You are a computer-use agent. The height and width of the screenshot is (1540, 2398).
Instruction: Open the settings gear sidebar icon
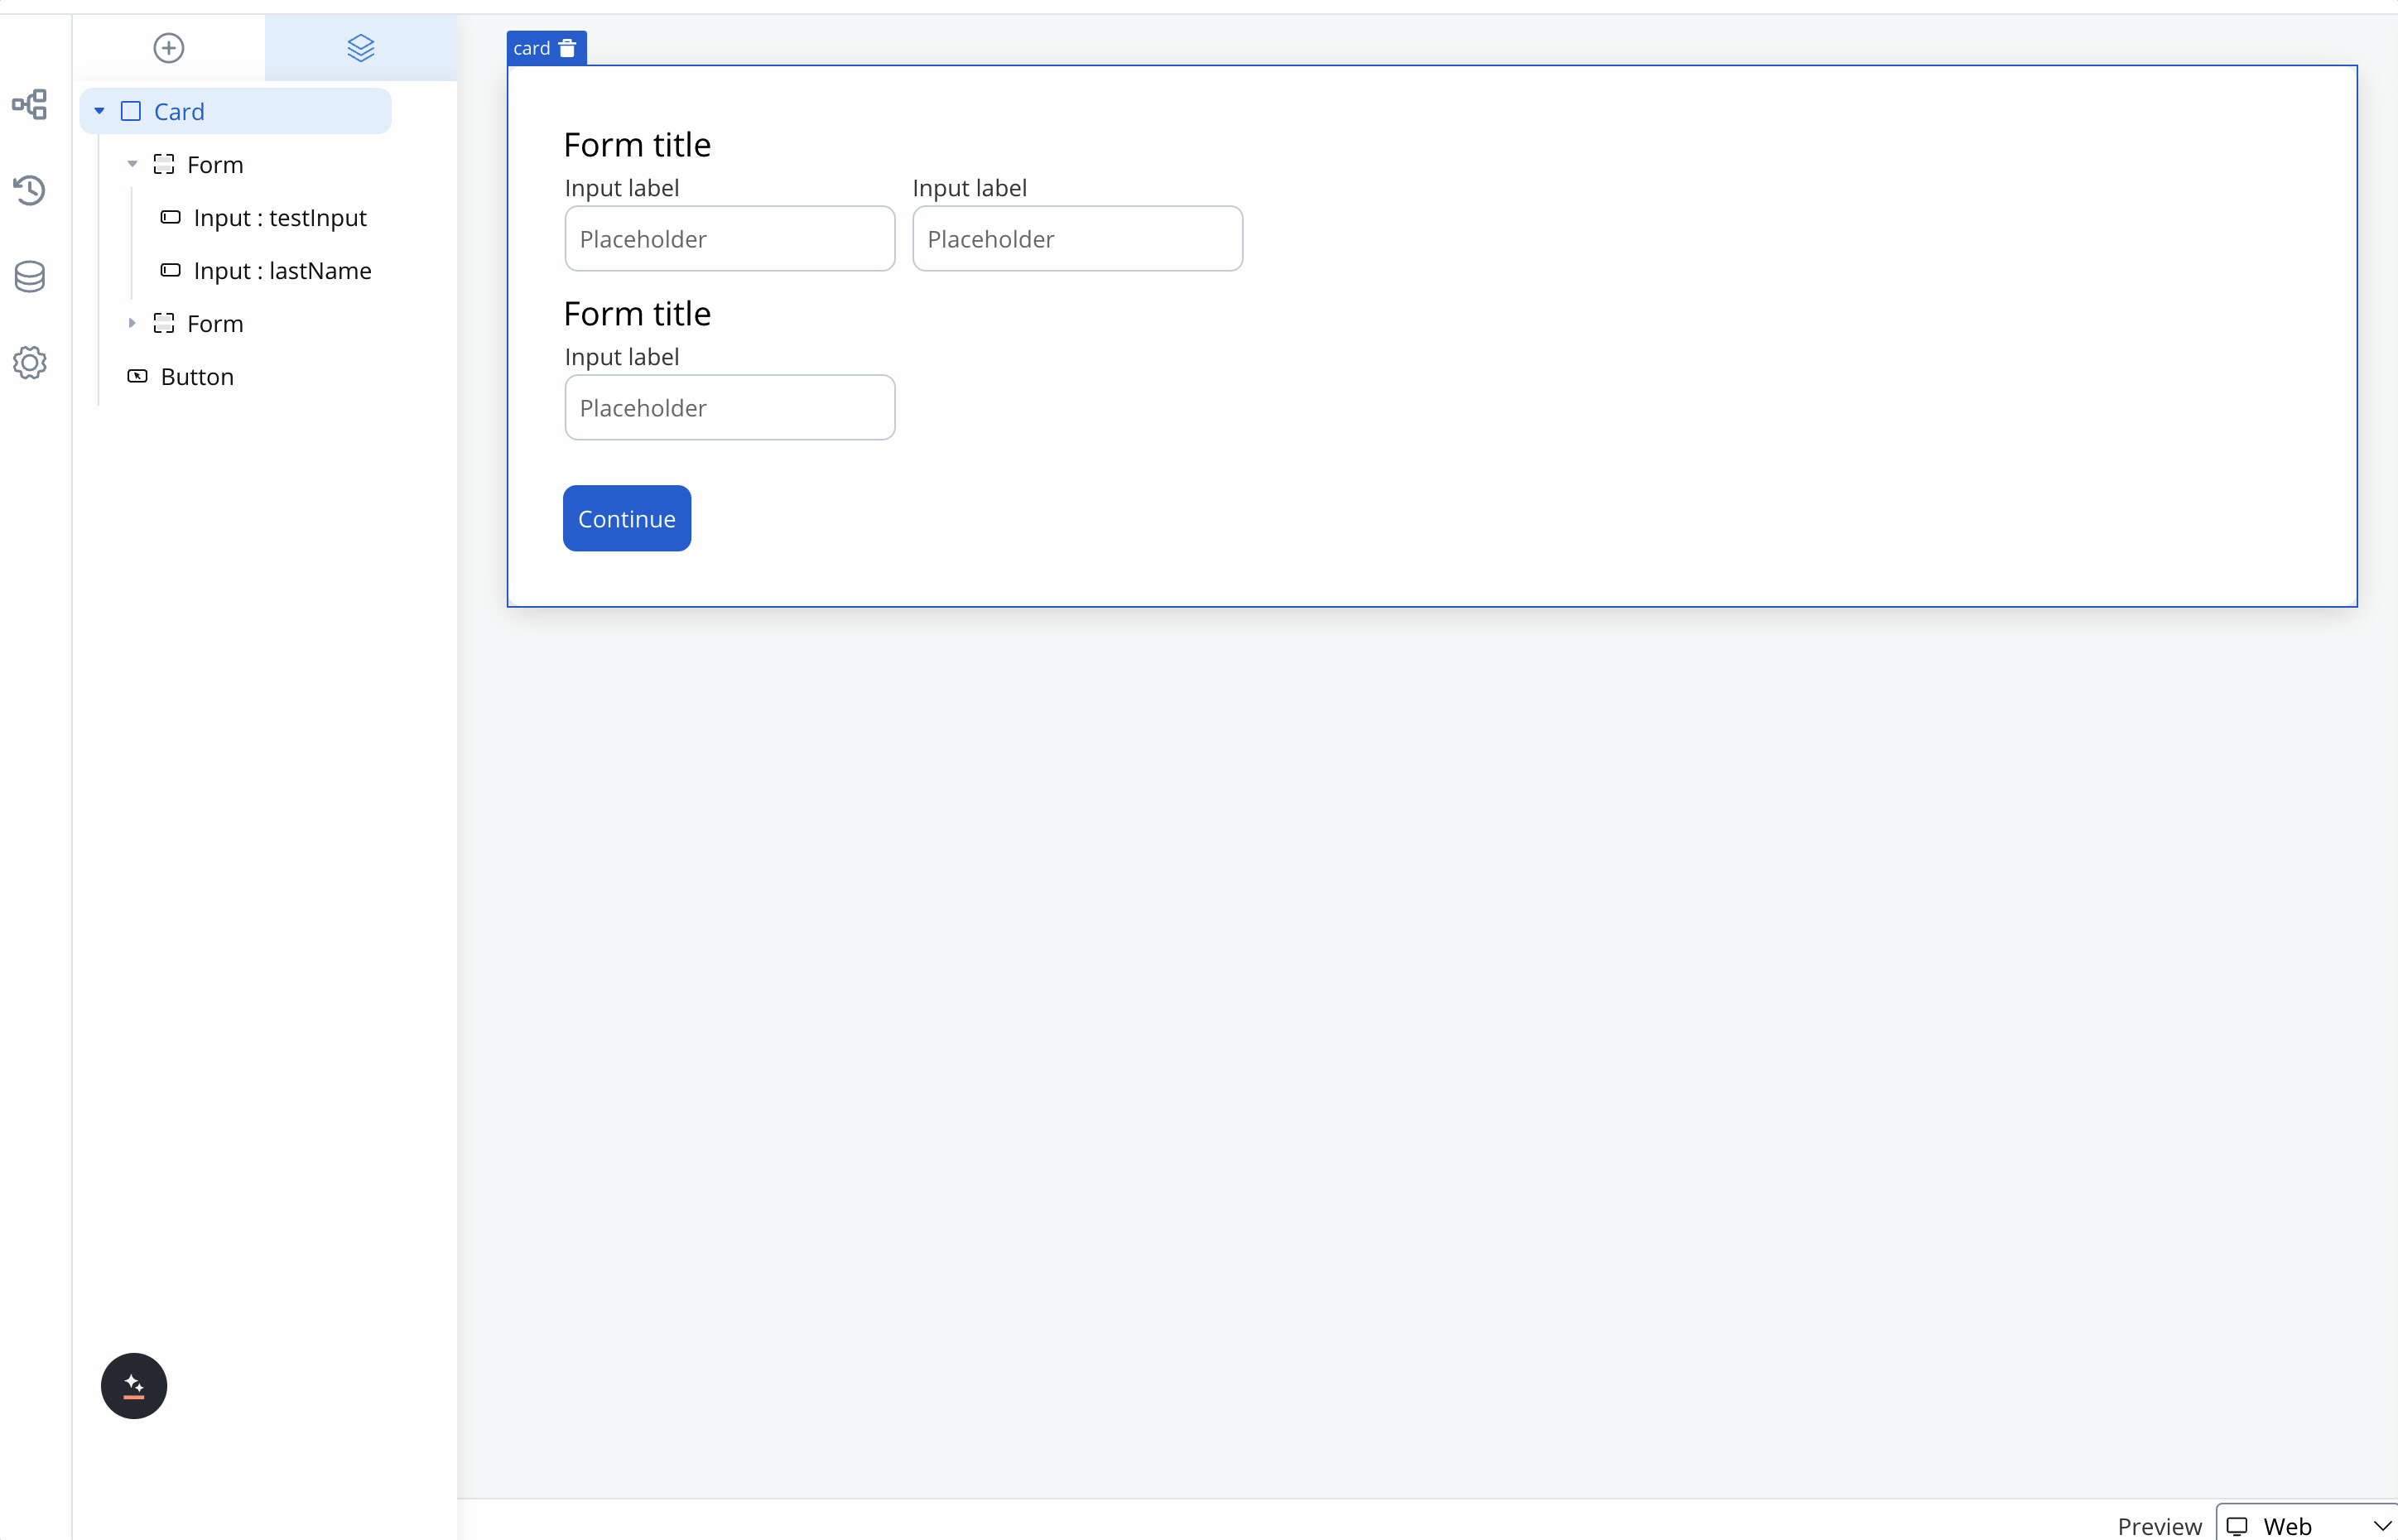tap(30, 362)
